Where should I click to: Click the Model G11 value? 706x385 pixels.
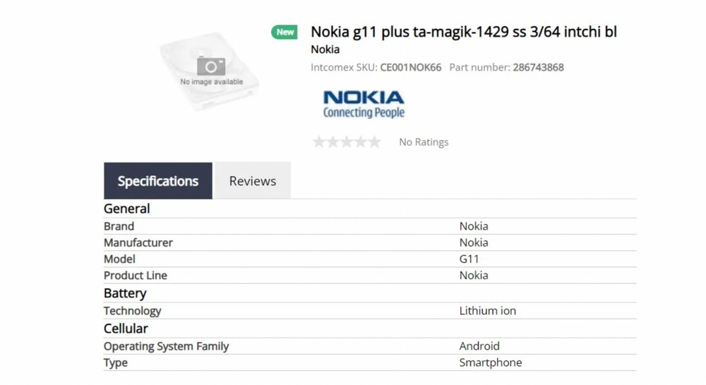click(469, 259)
